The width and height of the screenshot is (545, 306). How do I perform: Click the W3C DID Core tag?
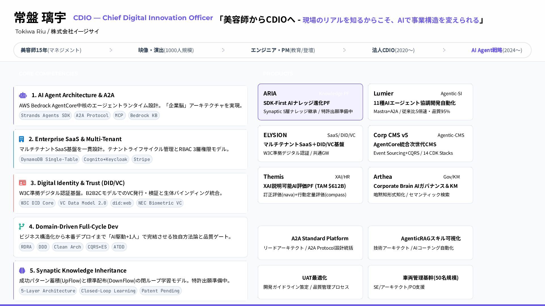click(x=37, y=203)
